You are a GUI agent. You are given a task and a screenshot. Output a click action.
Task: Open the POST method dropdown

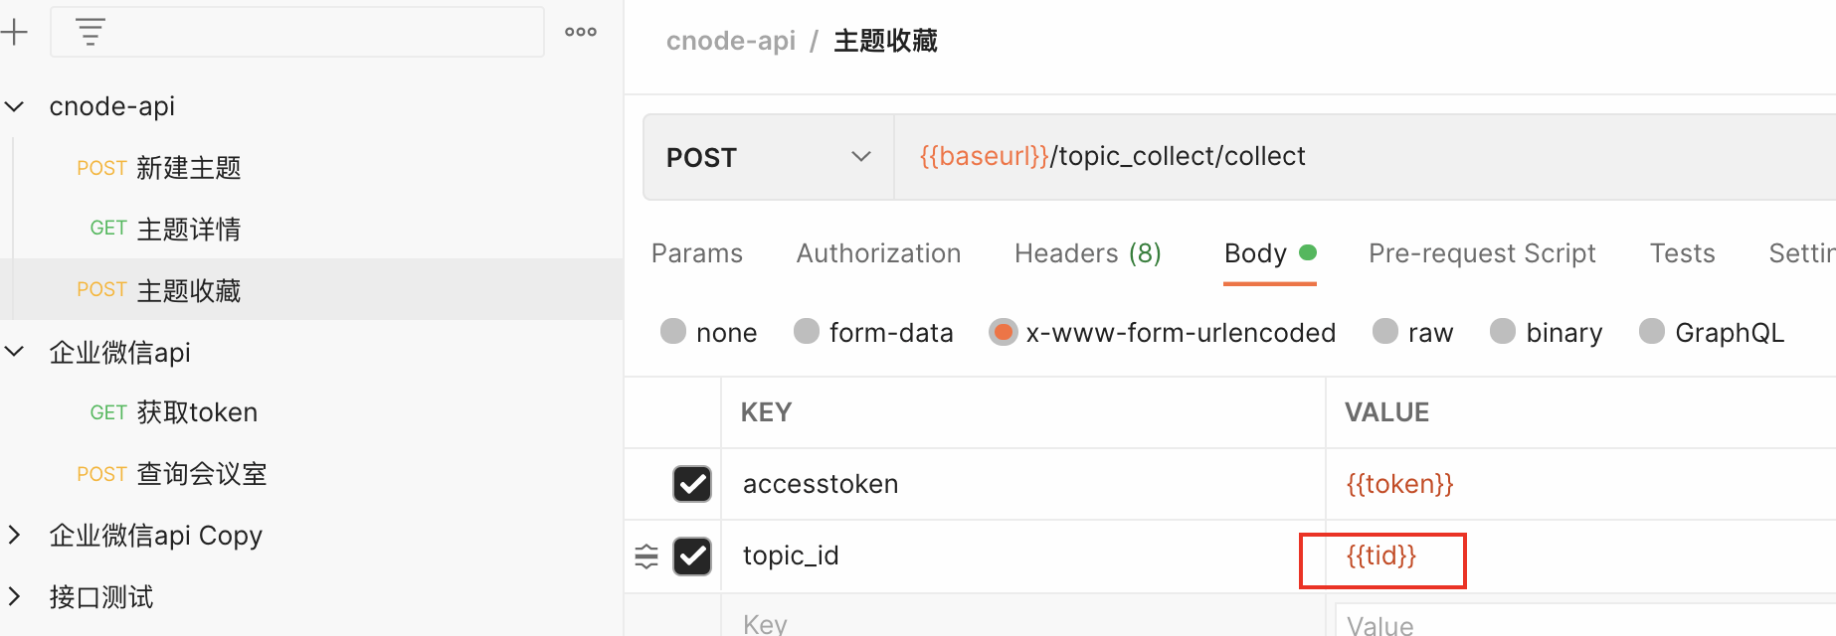pyautogui.click(x=768, y=157)
